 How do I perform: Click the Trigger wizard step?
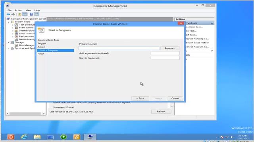tap(42, 43)
